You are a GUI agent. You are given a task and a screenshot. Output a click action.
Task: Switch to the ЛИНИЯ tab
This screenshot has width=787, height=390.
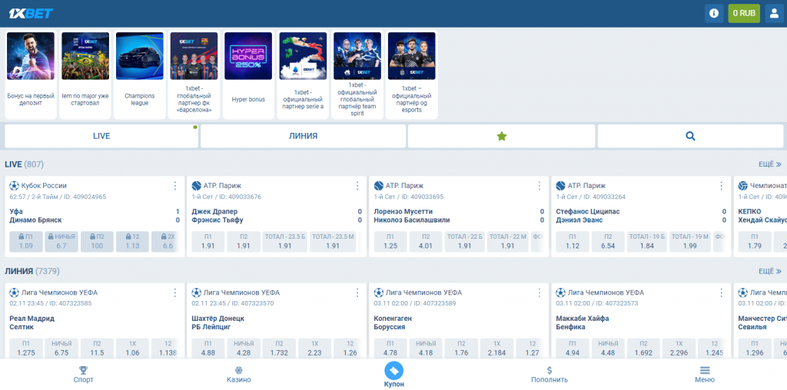[x=303, y=136]
